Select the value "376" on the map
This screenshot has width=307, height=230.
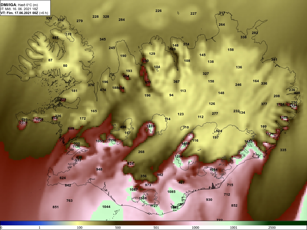[91, 85]
